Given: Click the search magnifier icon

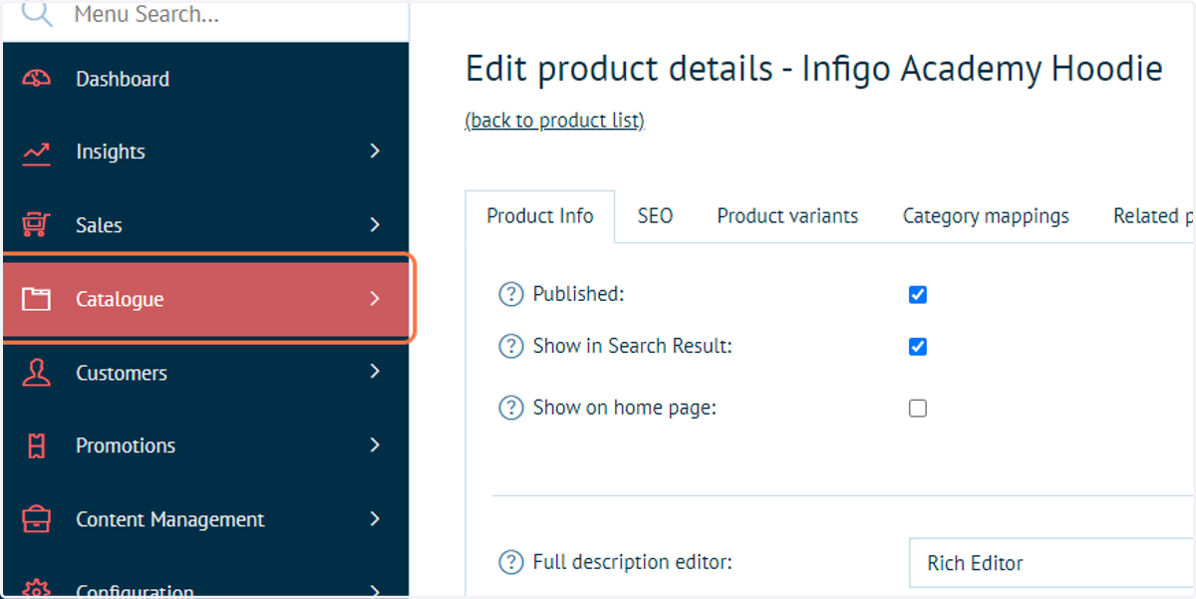Looking at the screenshot, I should click(x=37, y=15).
